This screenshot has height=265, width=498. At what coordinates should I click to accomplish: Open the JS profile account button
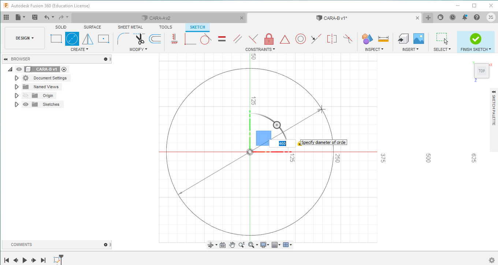coord(491,17)
